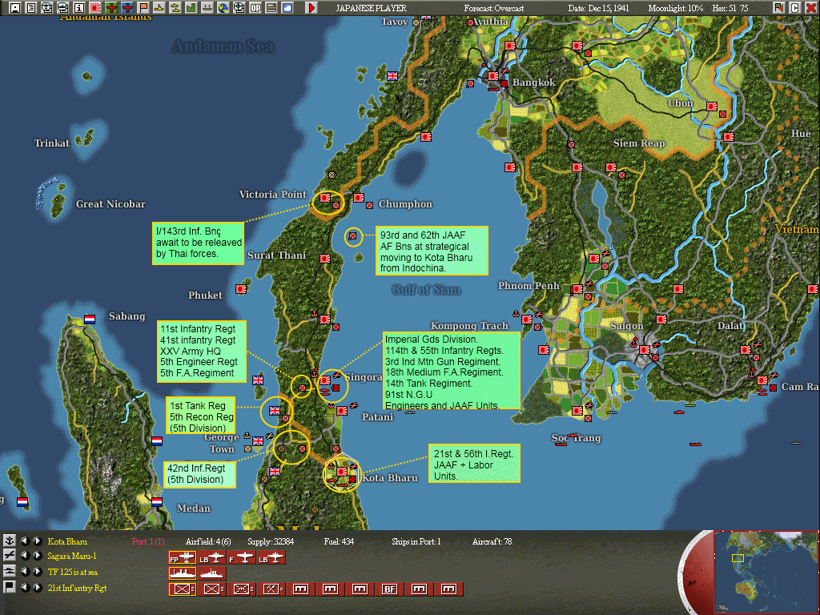This screenshot has height=615, width=820.
Task: Click the save game disk icon
Action: 14,6
